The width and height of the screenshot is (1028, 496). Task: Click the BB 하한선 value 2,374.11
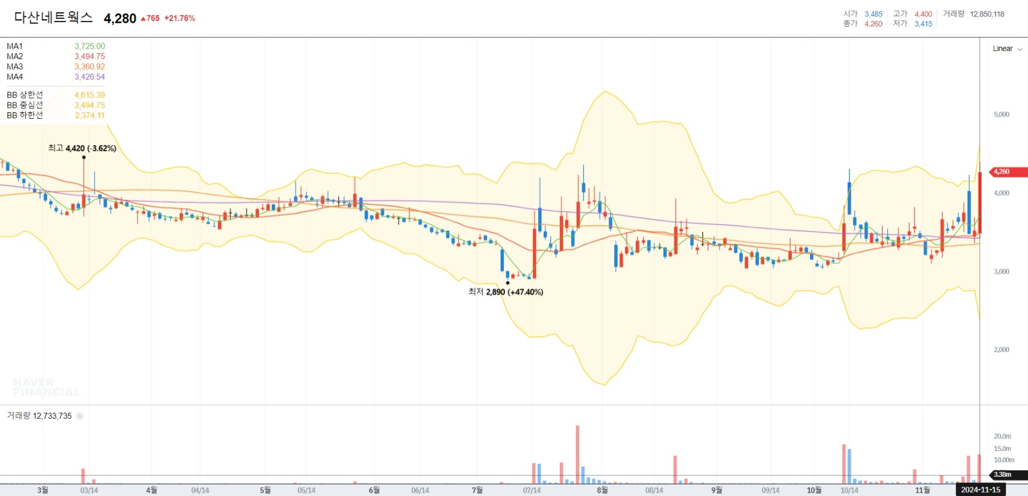point(90,115)
